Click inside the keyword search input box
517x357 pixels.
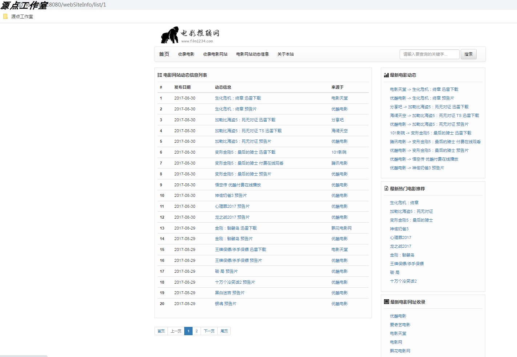point(429,54)
